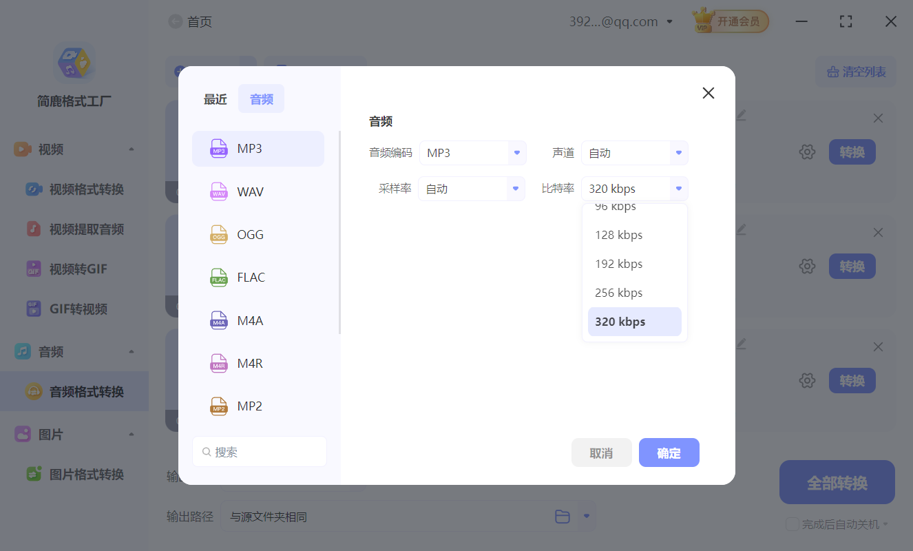Image resolution: width=913 pixels, height=551 pixels.
Task: Switch to the 音频 tab
Action: [261, 98]
